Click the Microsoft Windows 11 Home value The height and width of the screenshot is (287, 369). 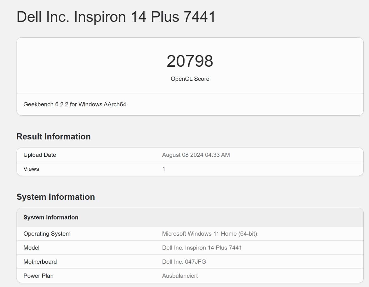209,234
